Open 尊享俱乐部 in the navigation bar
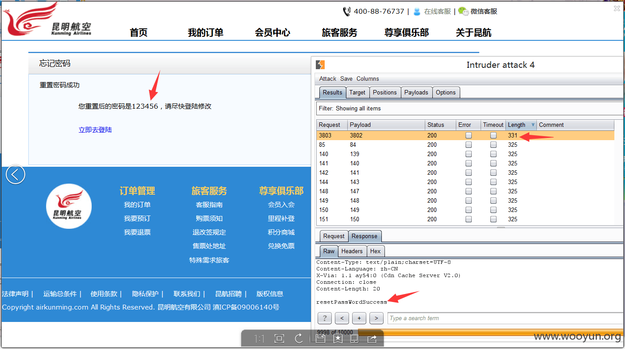This screenshot has width=625, height=349. click(x=407, y=32)
